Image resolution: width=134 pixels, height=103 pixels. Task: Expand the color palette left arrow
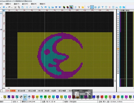(1, 98)
